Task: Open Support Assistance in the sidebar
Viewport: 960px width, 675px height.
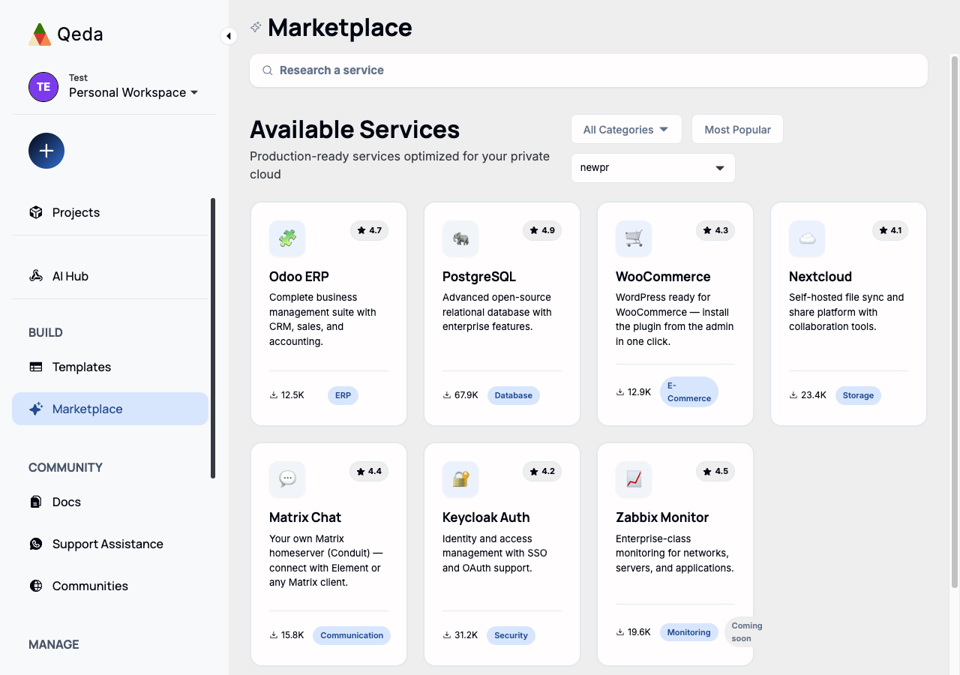Action: click(x=110, y=544)
